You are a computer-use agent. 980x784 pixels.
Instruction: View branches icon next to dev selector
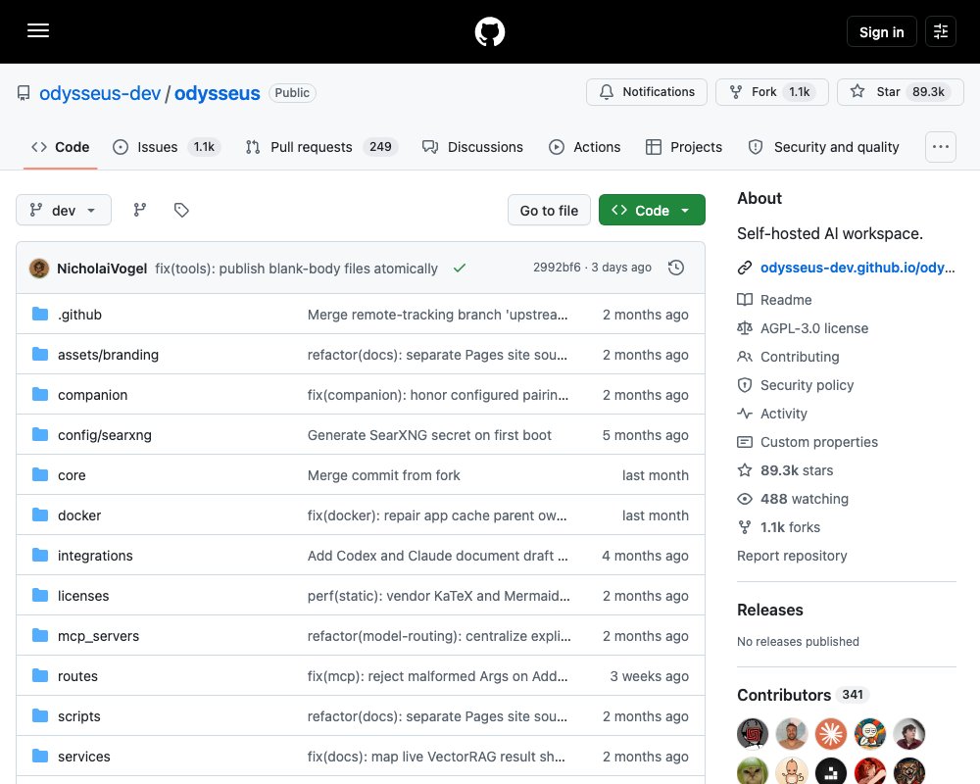click(140, 210)
